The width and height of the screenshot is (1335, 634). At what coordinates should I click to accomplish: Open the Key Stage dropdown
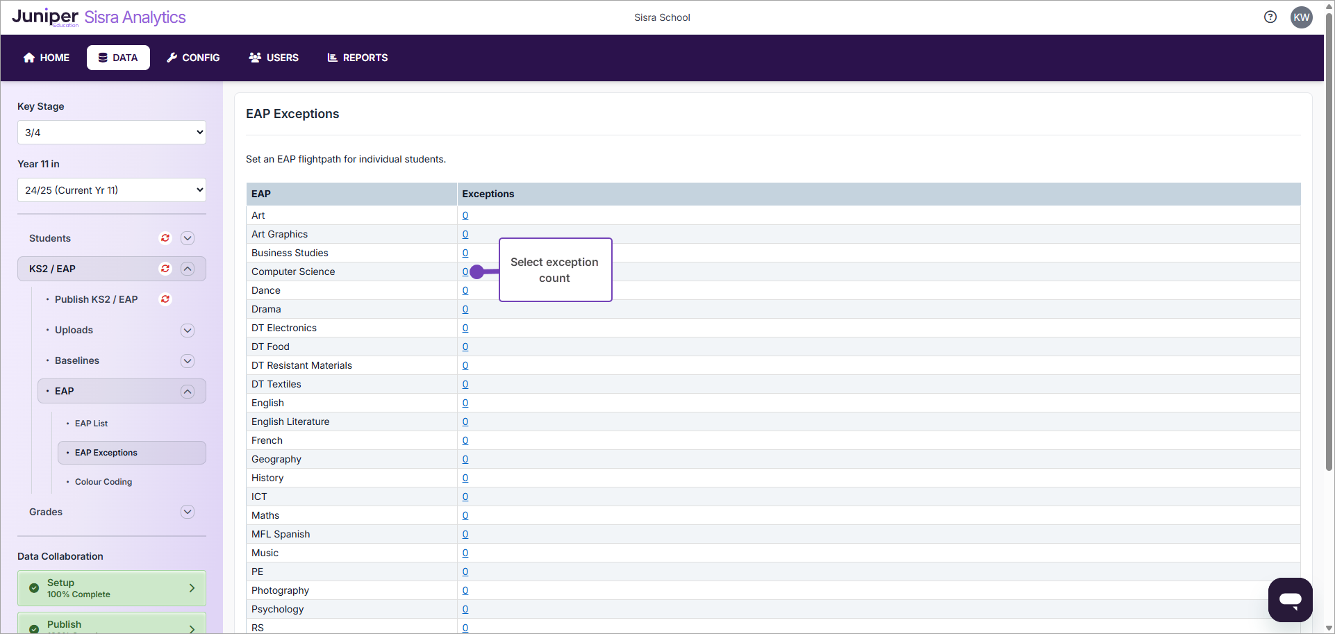(x=112, y=133)
